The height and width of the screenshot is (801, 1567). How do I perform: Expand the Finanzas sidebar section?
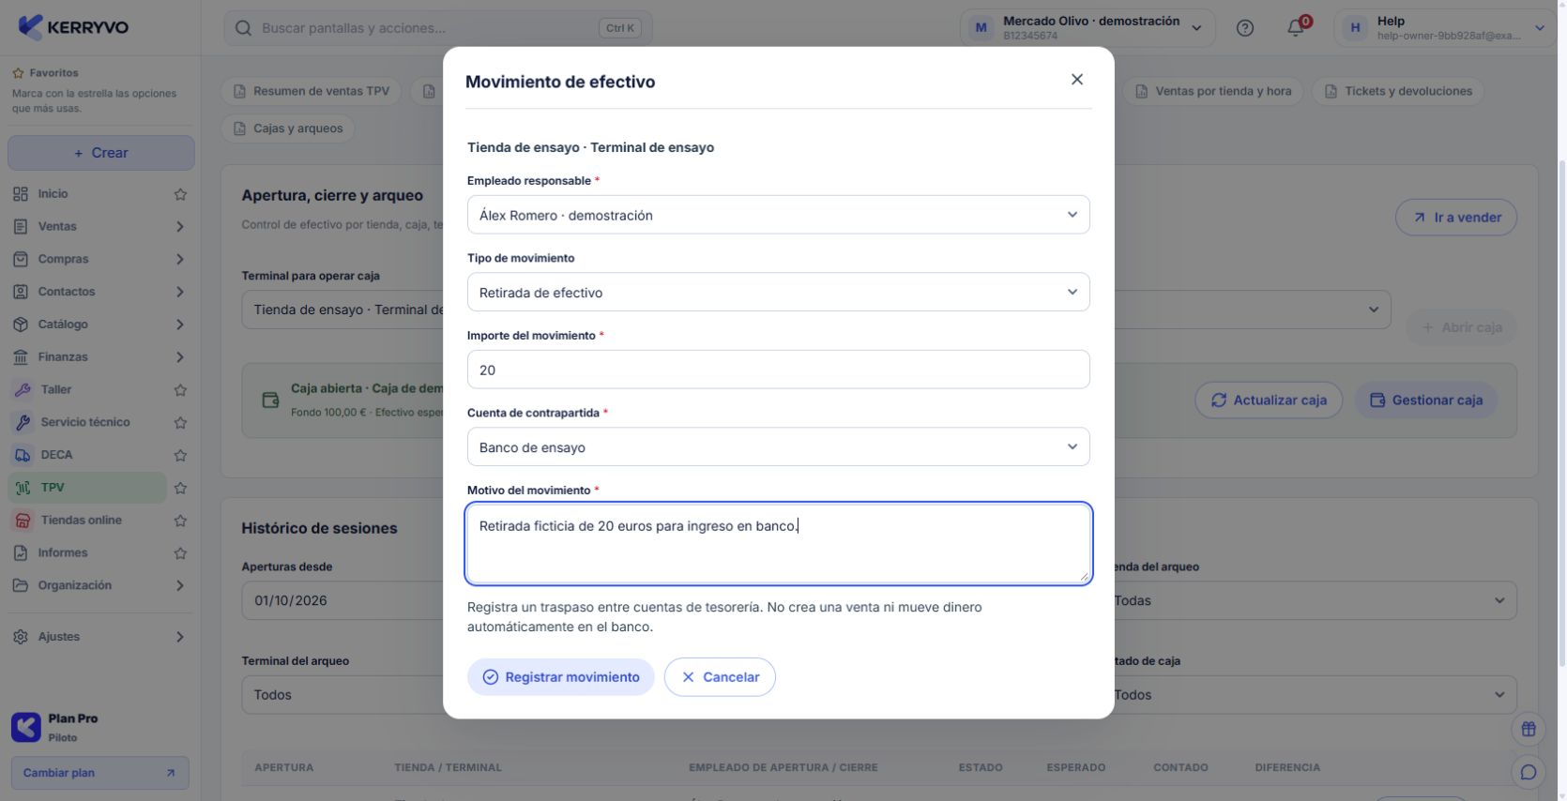click(x=99, y=356)
